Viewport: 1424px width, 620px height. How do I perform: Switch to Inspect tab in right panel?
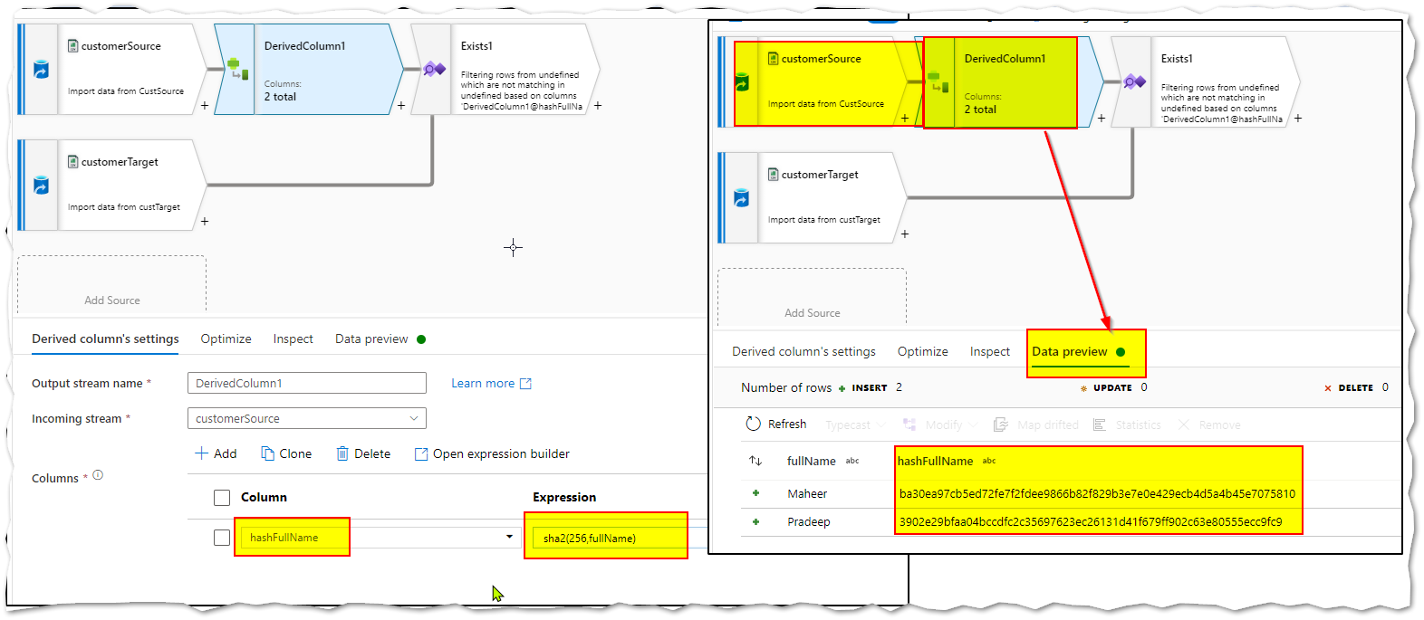(989, 352)
